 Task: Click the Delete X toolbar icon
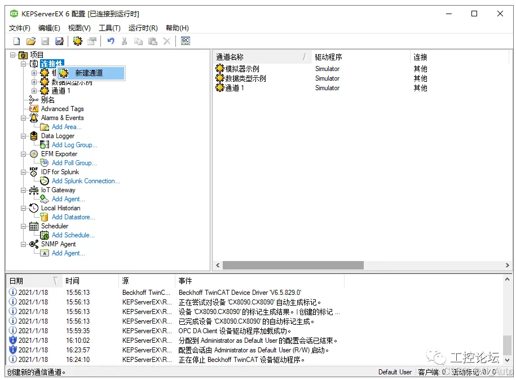[167, 41]
